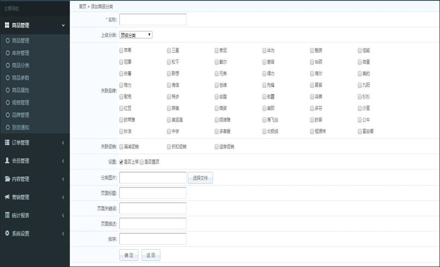
Task: Focus the 名称 name input field
Action: click(x=153, y=20)
